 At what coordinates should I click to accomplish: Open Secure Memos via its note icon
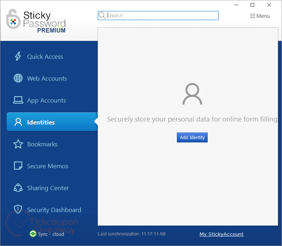tap(18, 166)
